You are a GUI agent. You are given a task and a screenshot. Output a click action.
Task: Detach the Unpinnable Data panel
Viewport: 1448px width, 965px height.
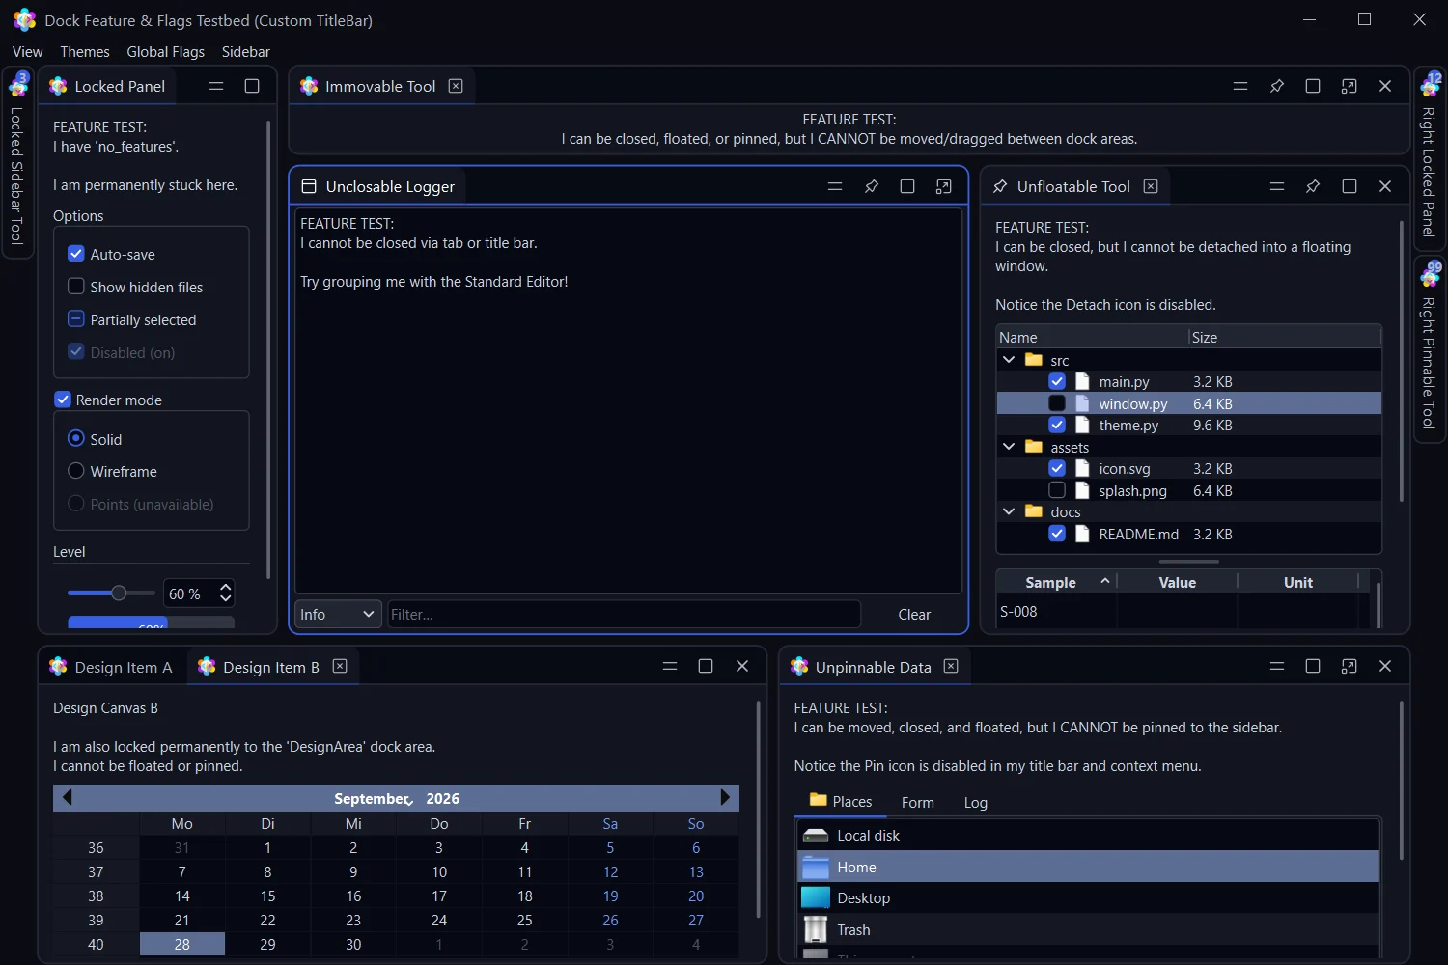tap(1349, 666)
